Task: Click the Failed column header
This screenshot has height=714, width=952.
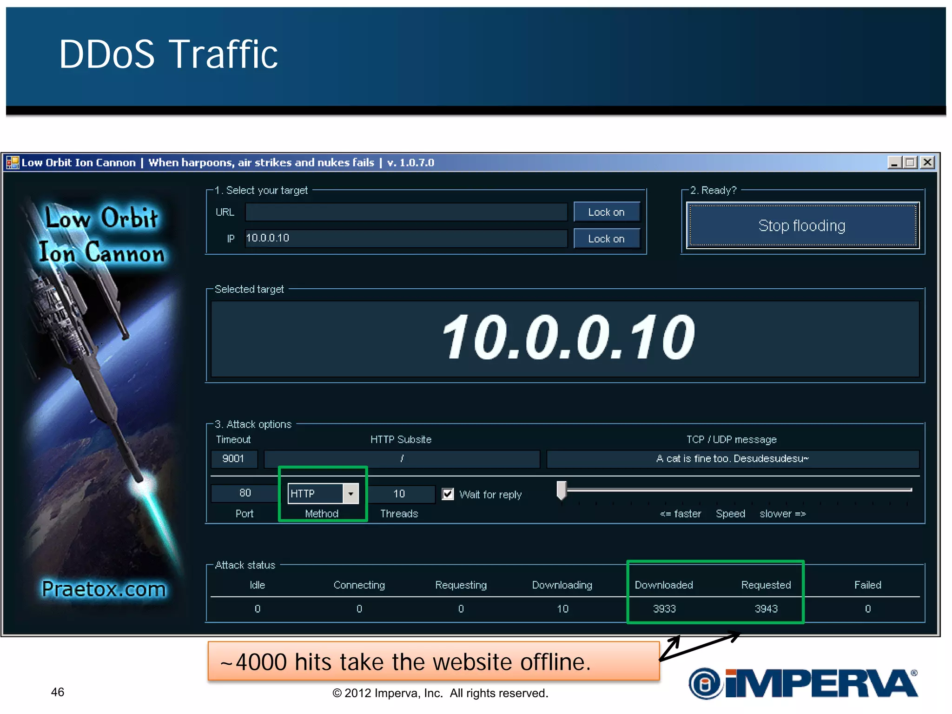Action: [x=867, y=585]
